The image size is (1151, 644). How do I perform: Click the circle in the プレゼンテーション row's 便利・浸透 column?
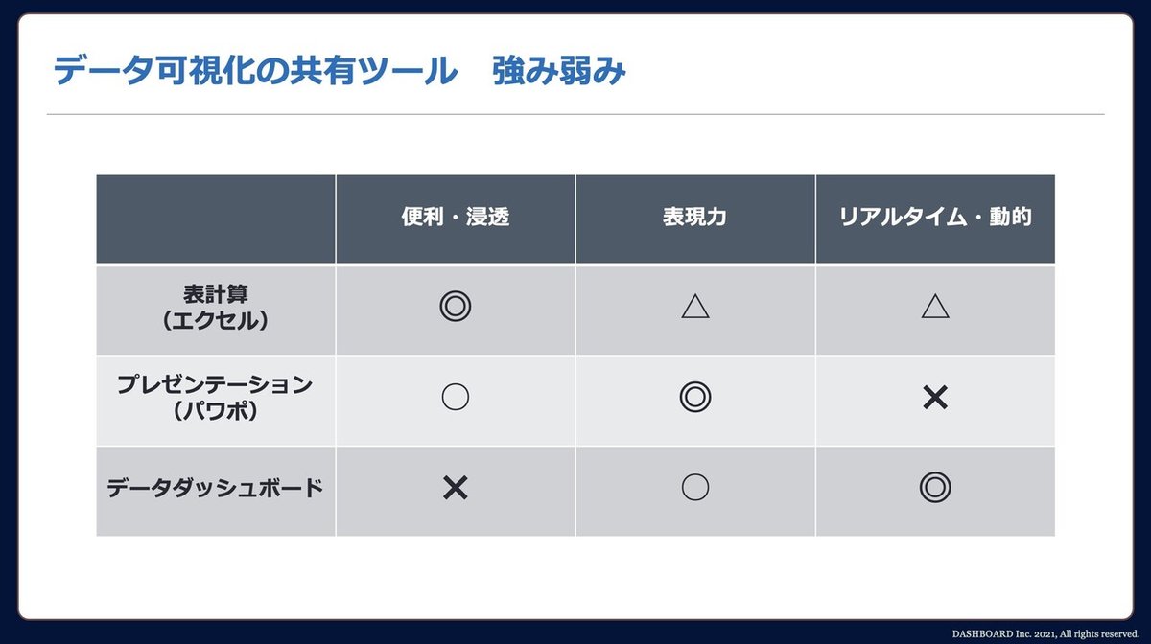(455, 398)
